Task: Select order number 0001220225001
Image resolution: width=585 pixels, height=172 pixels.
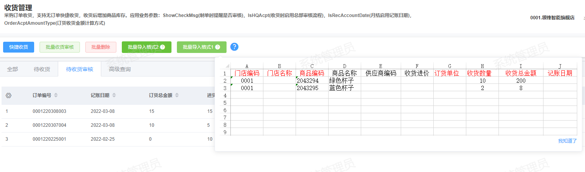Action: click(x=49, y=139)
